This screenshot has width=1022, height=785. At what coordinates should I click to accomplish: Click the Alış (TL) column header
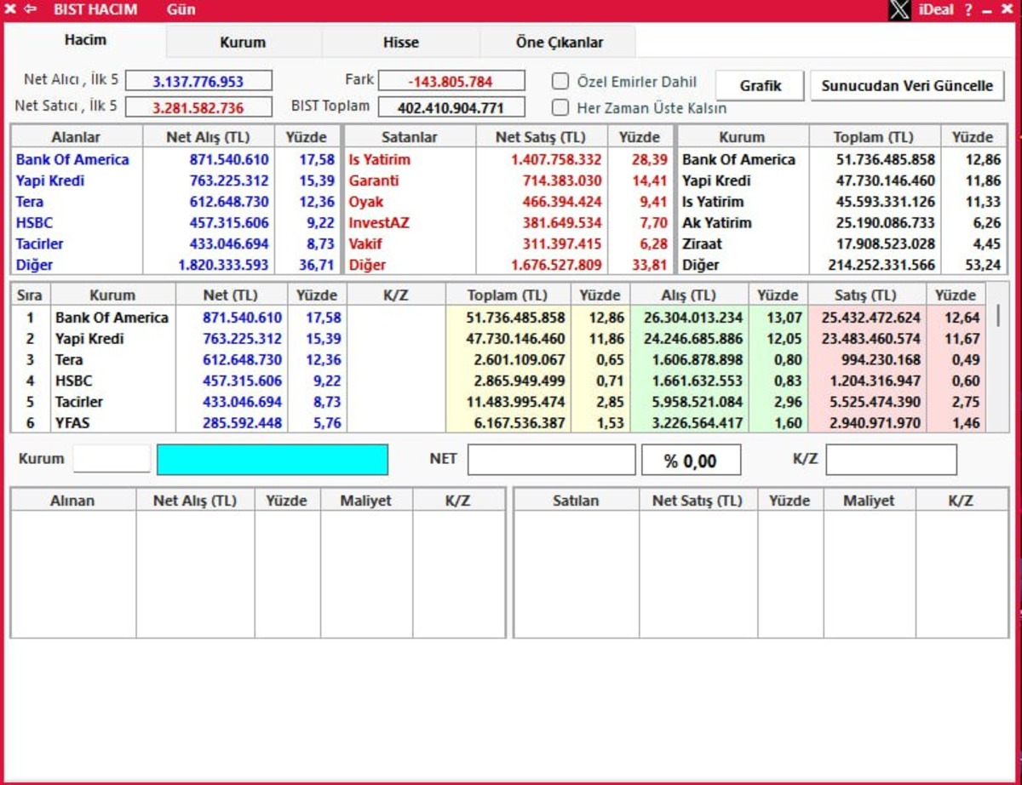tap(689, 295)
